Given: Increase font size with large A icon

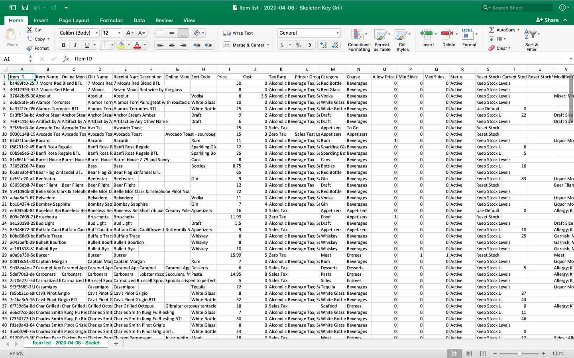Looking at the screenshot, I should [x=130, y=33].
